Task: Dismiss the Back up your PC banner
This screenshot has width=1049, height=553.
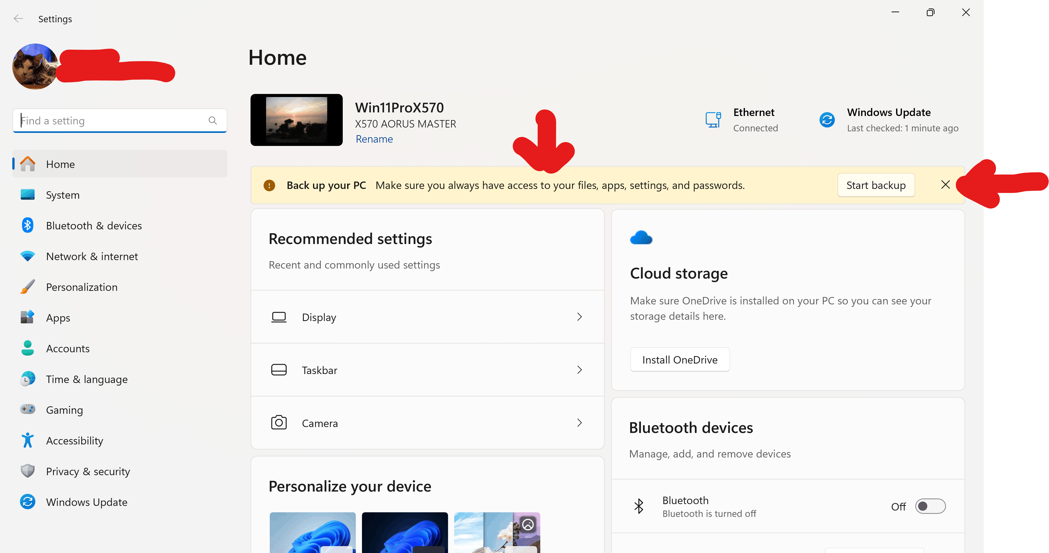Action: 946,185
